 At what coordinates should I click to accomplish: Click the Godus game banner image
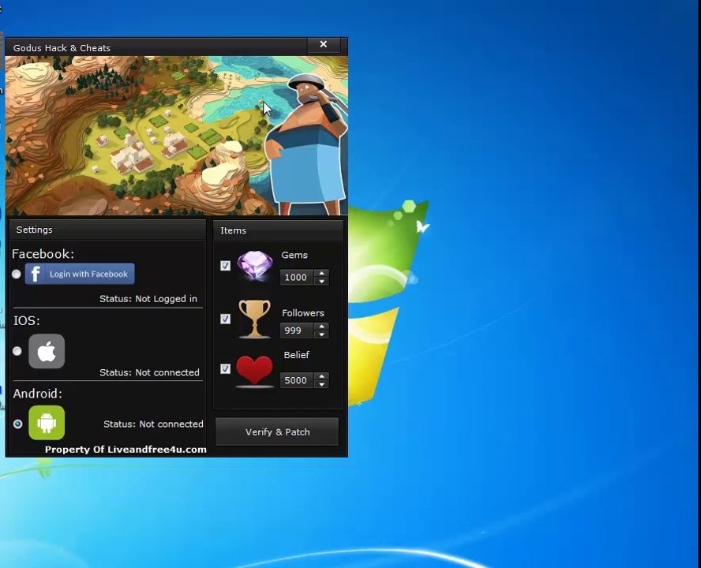pyautogui.click(x=177, y=136)
